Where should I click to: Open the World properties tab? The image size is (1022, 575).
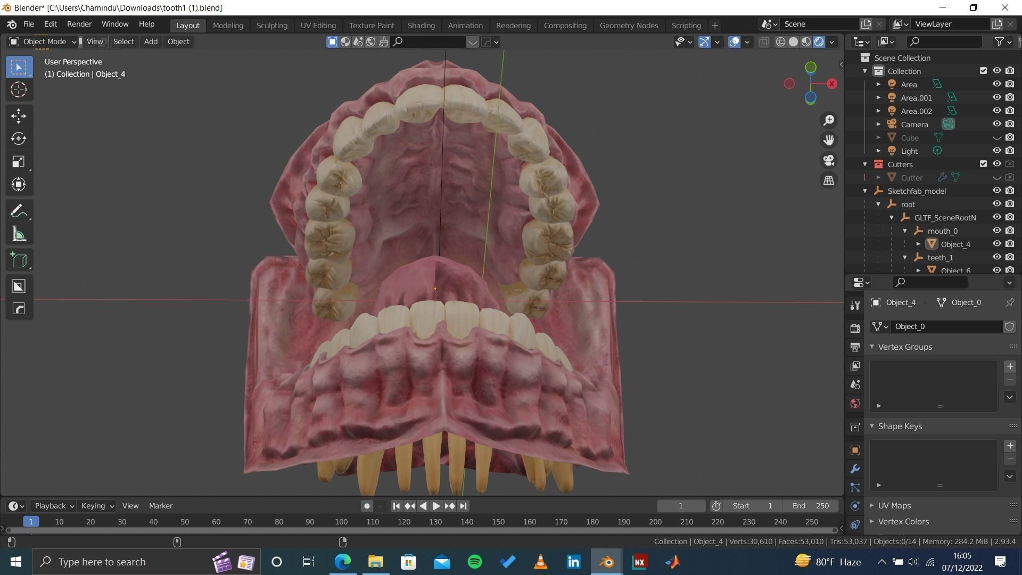coord(855,404)
